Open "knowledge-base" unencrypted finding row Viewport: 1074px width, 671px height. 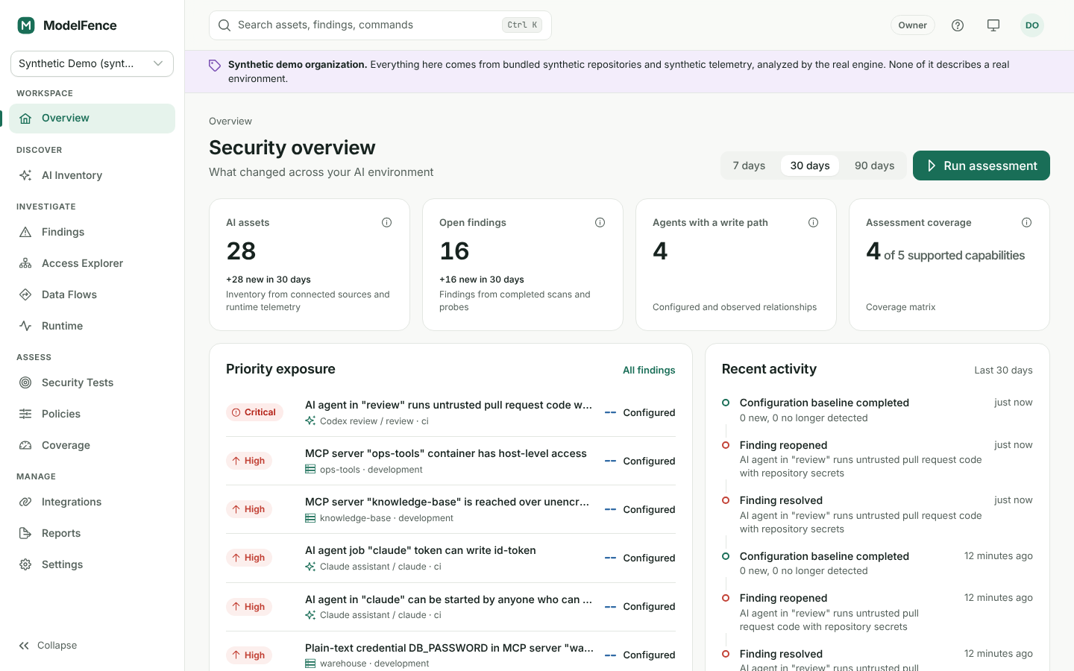point(450,509)
